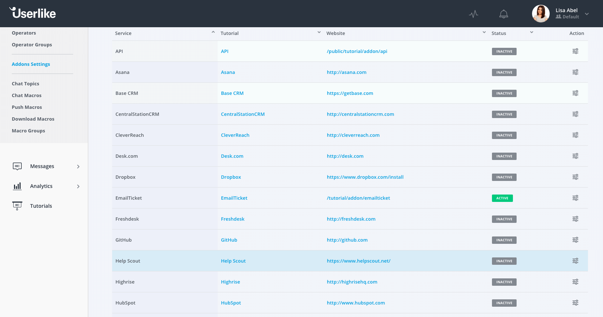Open settings icon for API addon

click(x=575, y=51)
